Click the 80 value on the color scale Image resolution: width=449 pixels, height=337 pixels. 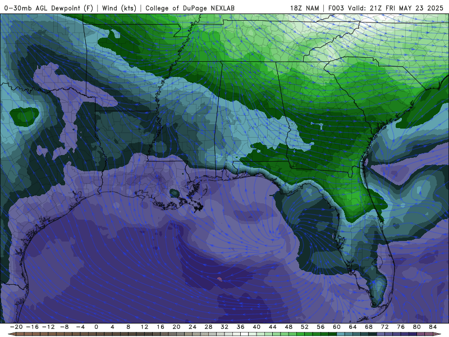417,327
